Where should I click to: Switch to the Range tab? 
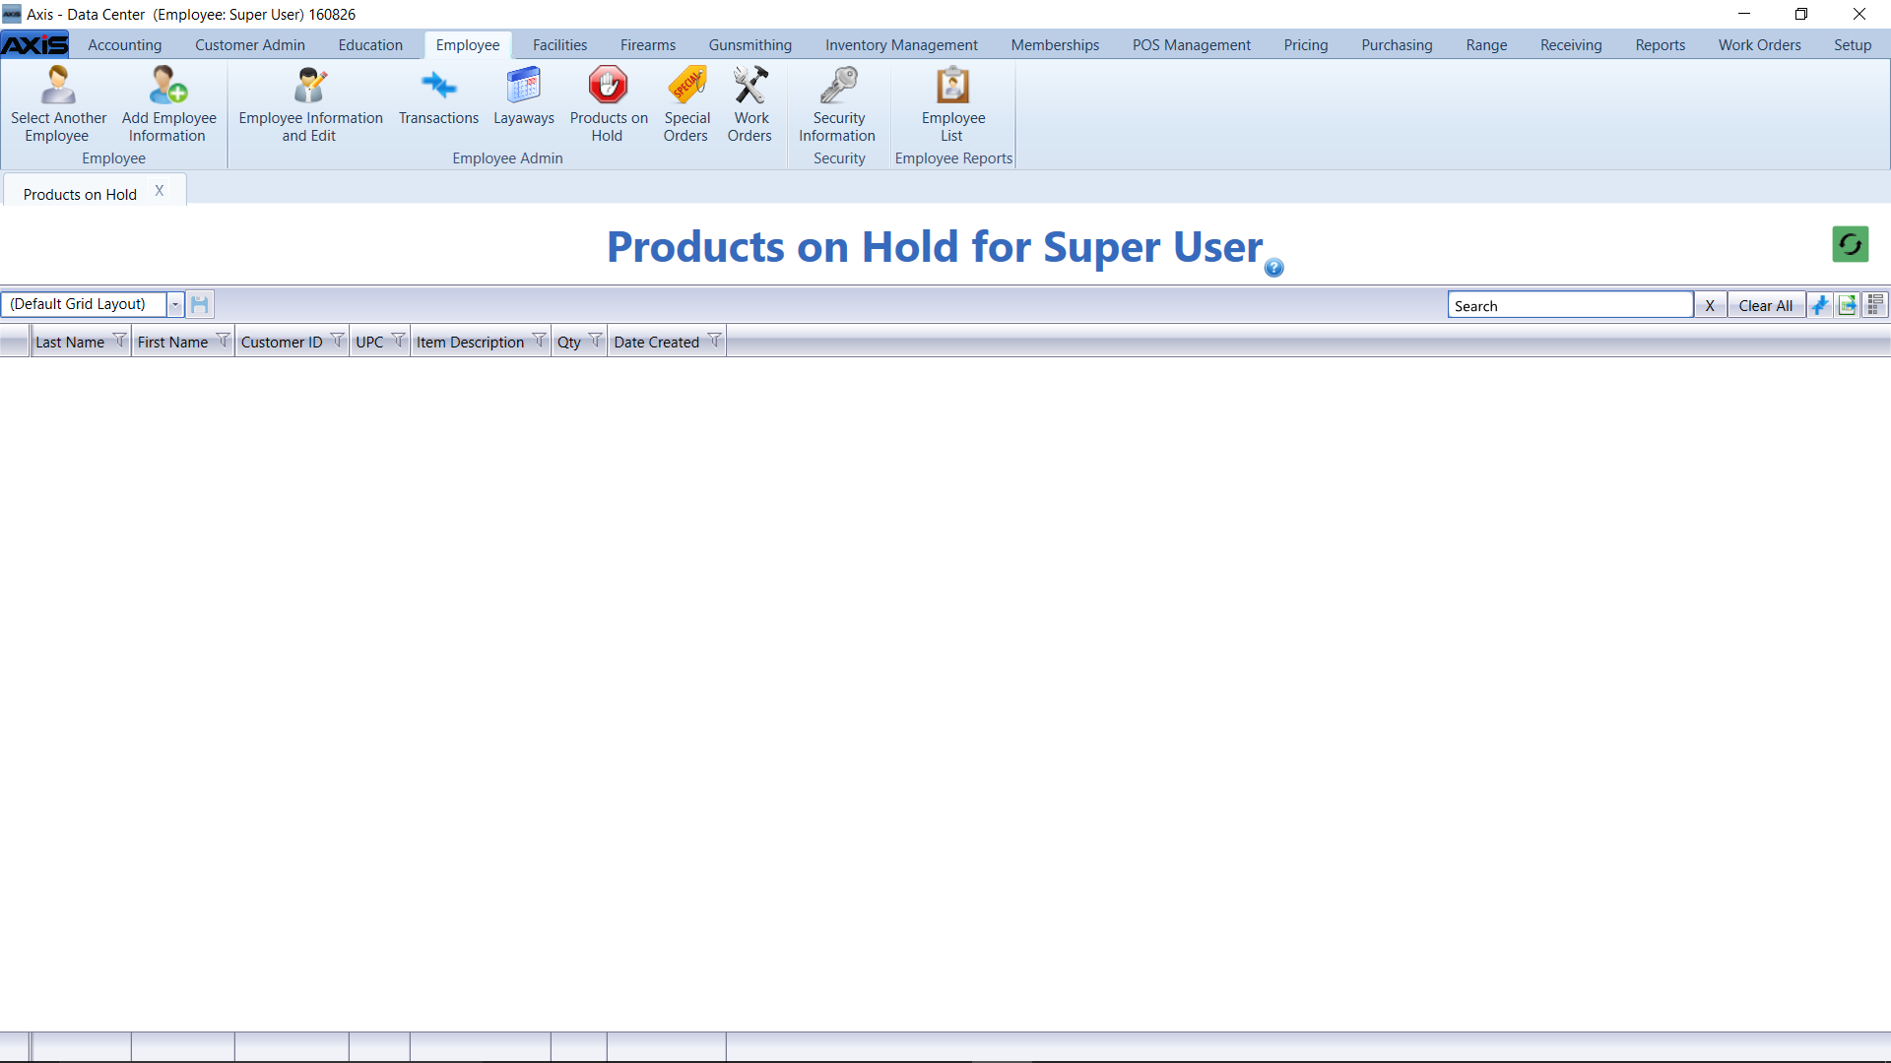tap(1486, 45)
